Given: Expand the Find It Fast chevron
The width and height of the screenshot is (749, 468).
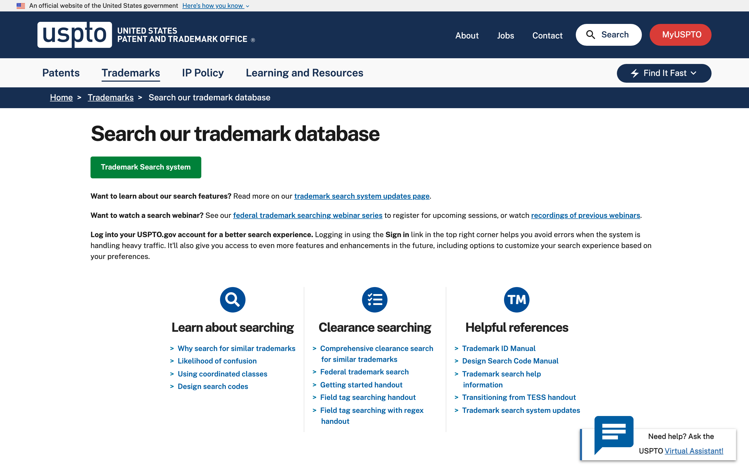Looking at the screenshot, I should pyautogui.click(x=693, y=73).
